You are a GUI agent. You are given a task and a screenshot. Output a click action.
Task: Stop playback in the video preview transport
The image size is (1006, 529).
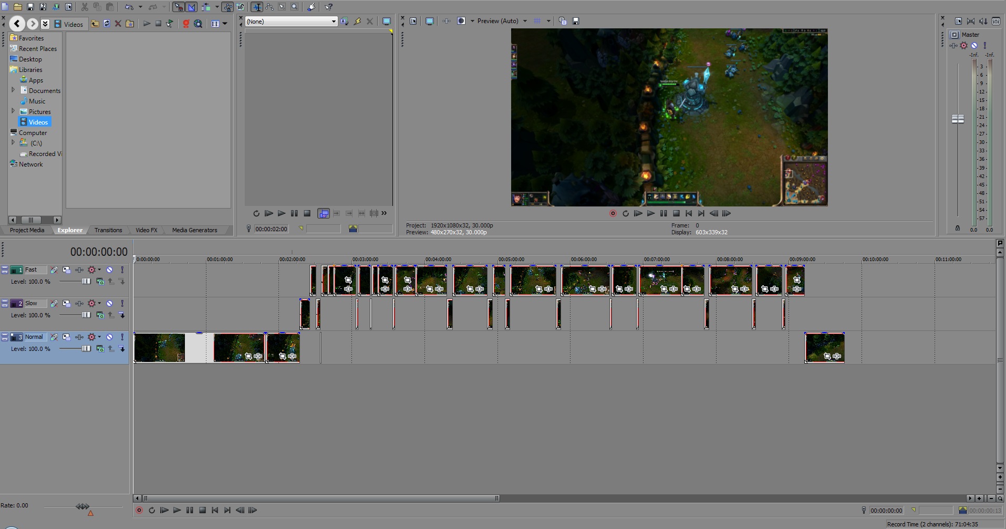[676, 213]
